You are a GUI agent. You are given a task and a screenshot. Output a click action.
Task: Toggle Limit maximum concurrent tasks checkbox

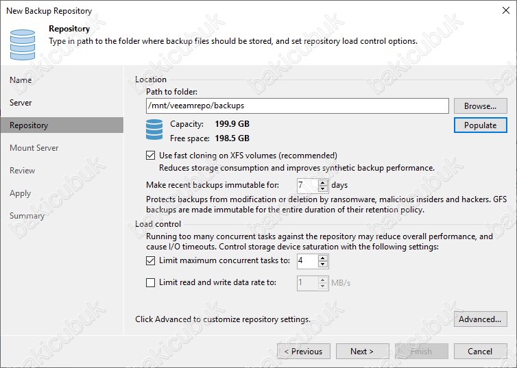150,260
